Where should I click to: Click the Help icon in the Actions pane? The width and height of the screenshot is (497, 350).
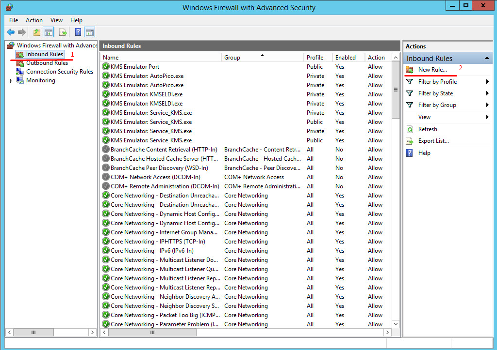pyautogui.click(x=410, y=153)
